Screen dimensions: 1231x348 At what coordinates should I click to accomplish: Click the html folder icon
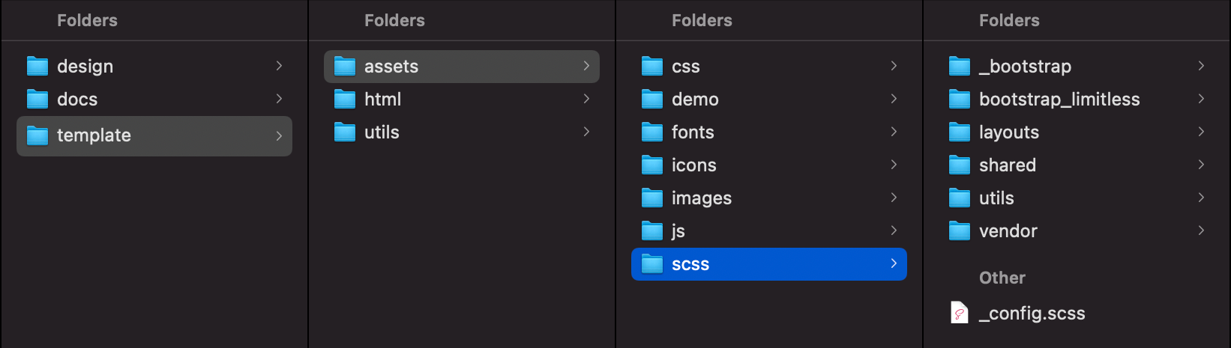345,100
